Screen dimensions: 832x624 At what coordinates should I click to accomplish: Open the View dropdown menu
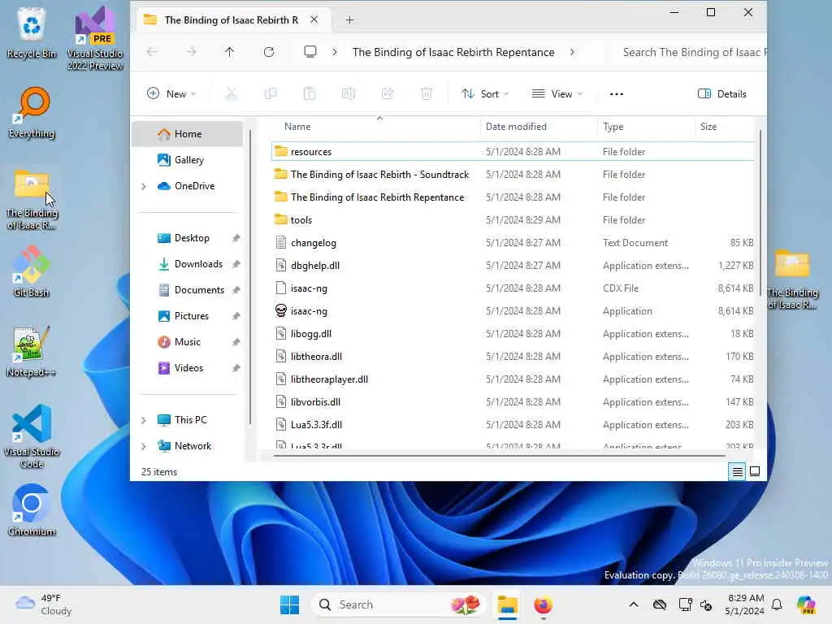(x=557, y=94)
